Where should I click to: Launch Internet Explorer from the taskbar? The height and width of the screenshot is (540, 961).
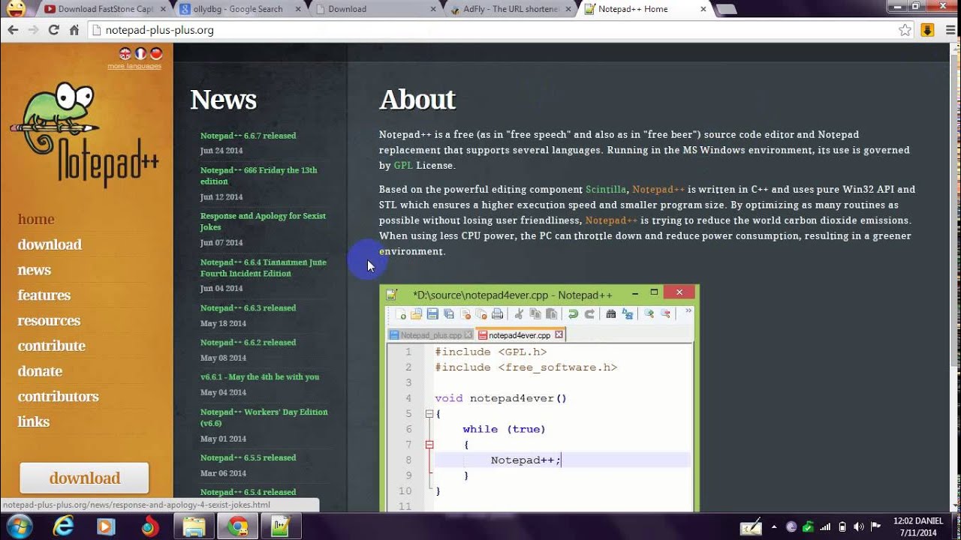(x=63, y=526)
